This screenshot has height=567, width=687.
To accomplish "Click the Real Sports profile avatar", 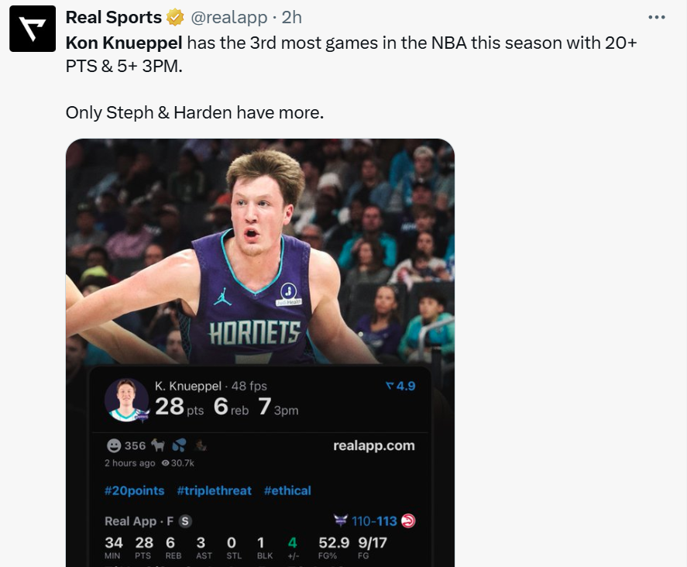I will tap(33, 29).
